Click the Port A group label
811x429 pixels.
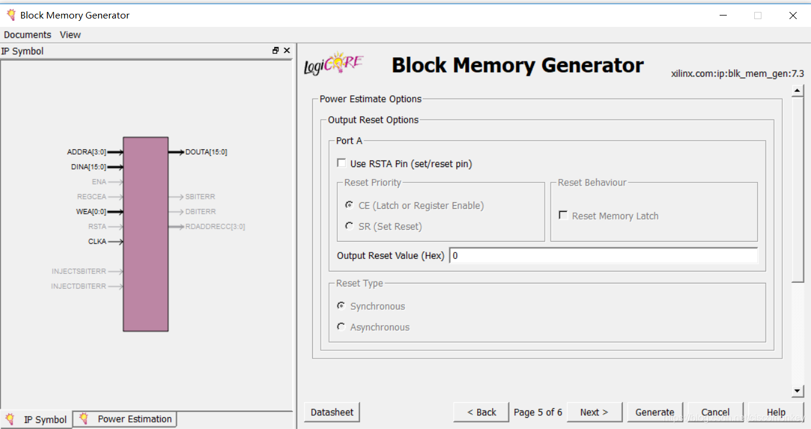pyautogui.click(x=349, y=141)
